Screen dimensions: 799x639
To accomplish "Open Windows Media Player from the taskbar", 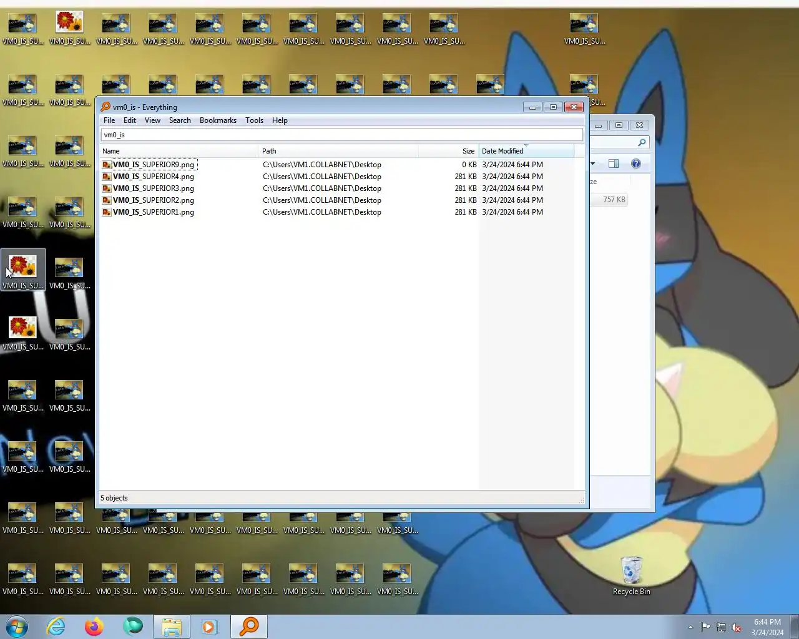I will (x=210, y=627).
